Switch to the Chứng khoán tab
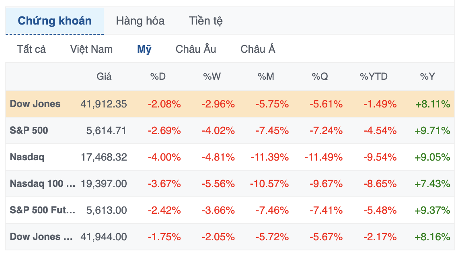Screen dimensions: 460x256 tap(55, 21)
